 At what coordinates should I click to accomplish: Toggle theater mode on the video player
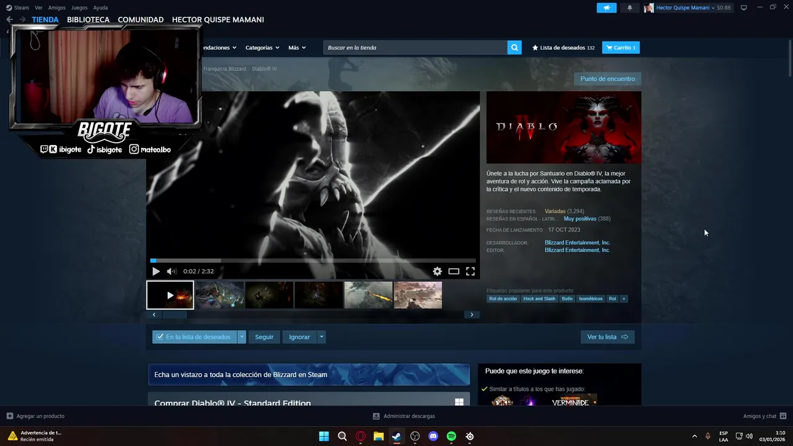[454, 271]
